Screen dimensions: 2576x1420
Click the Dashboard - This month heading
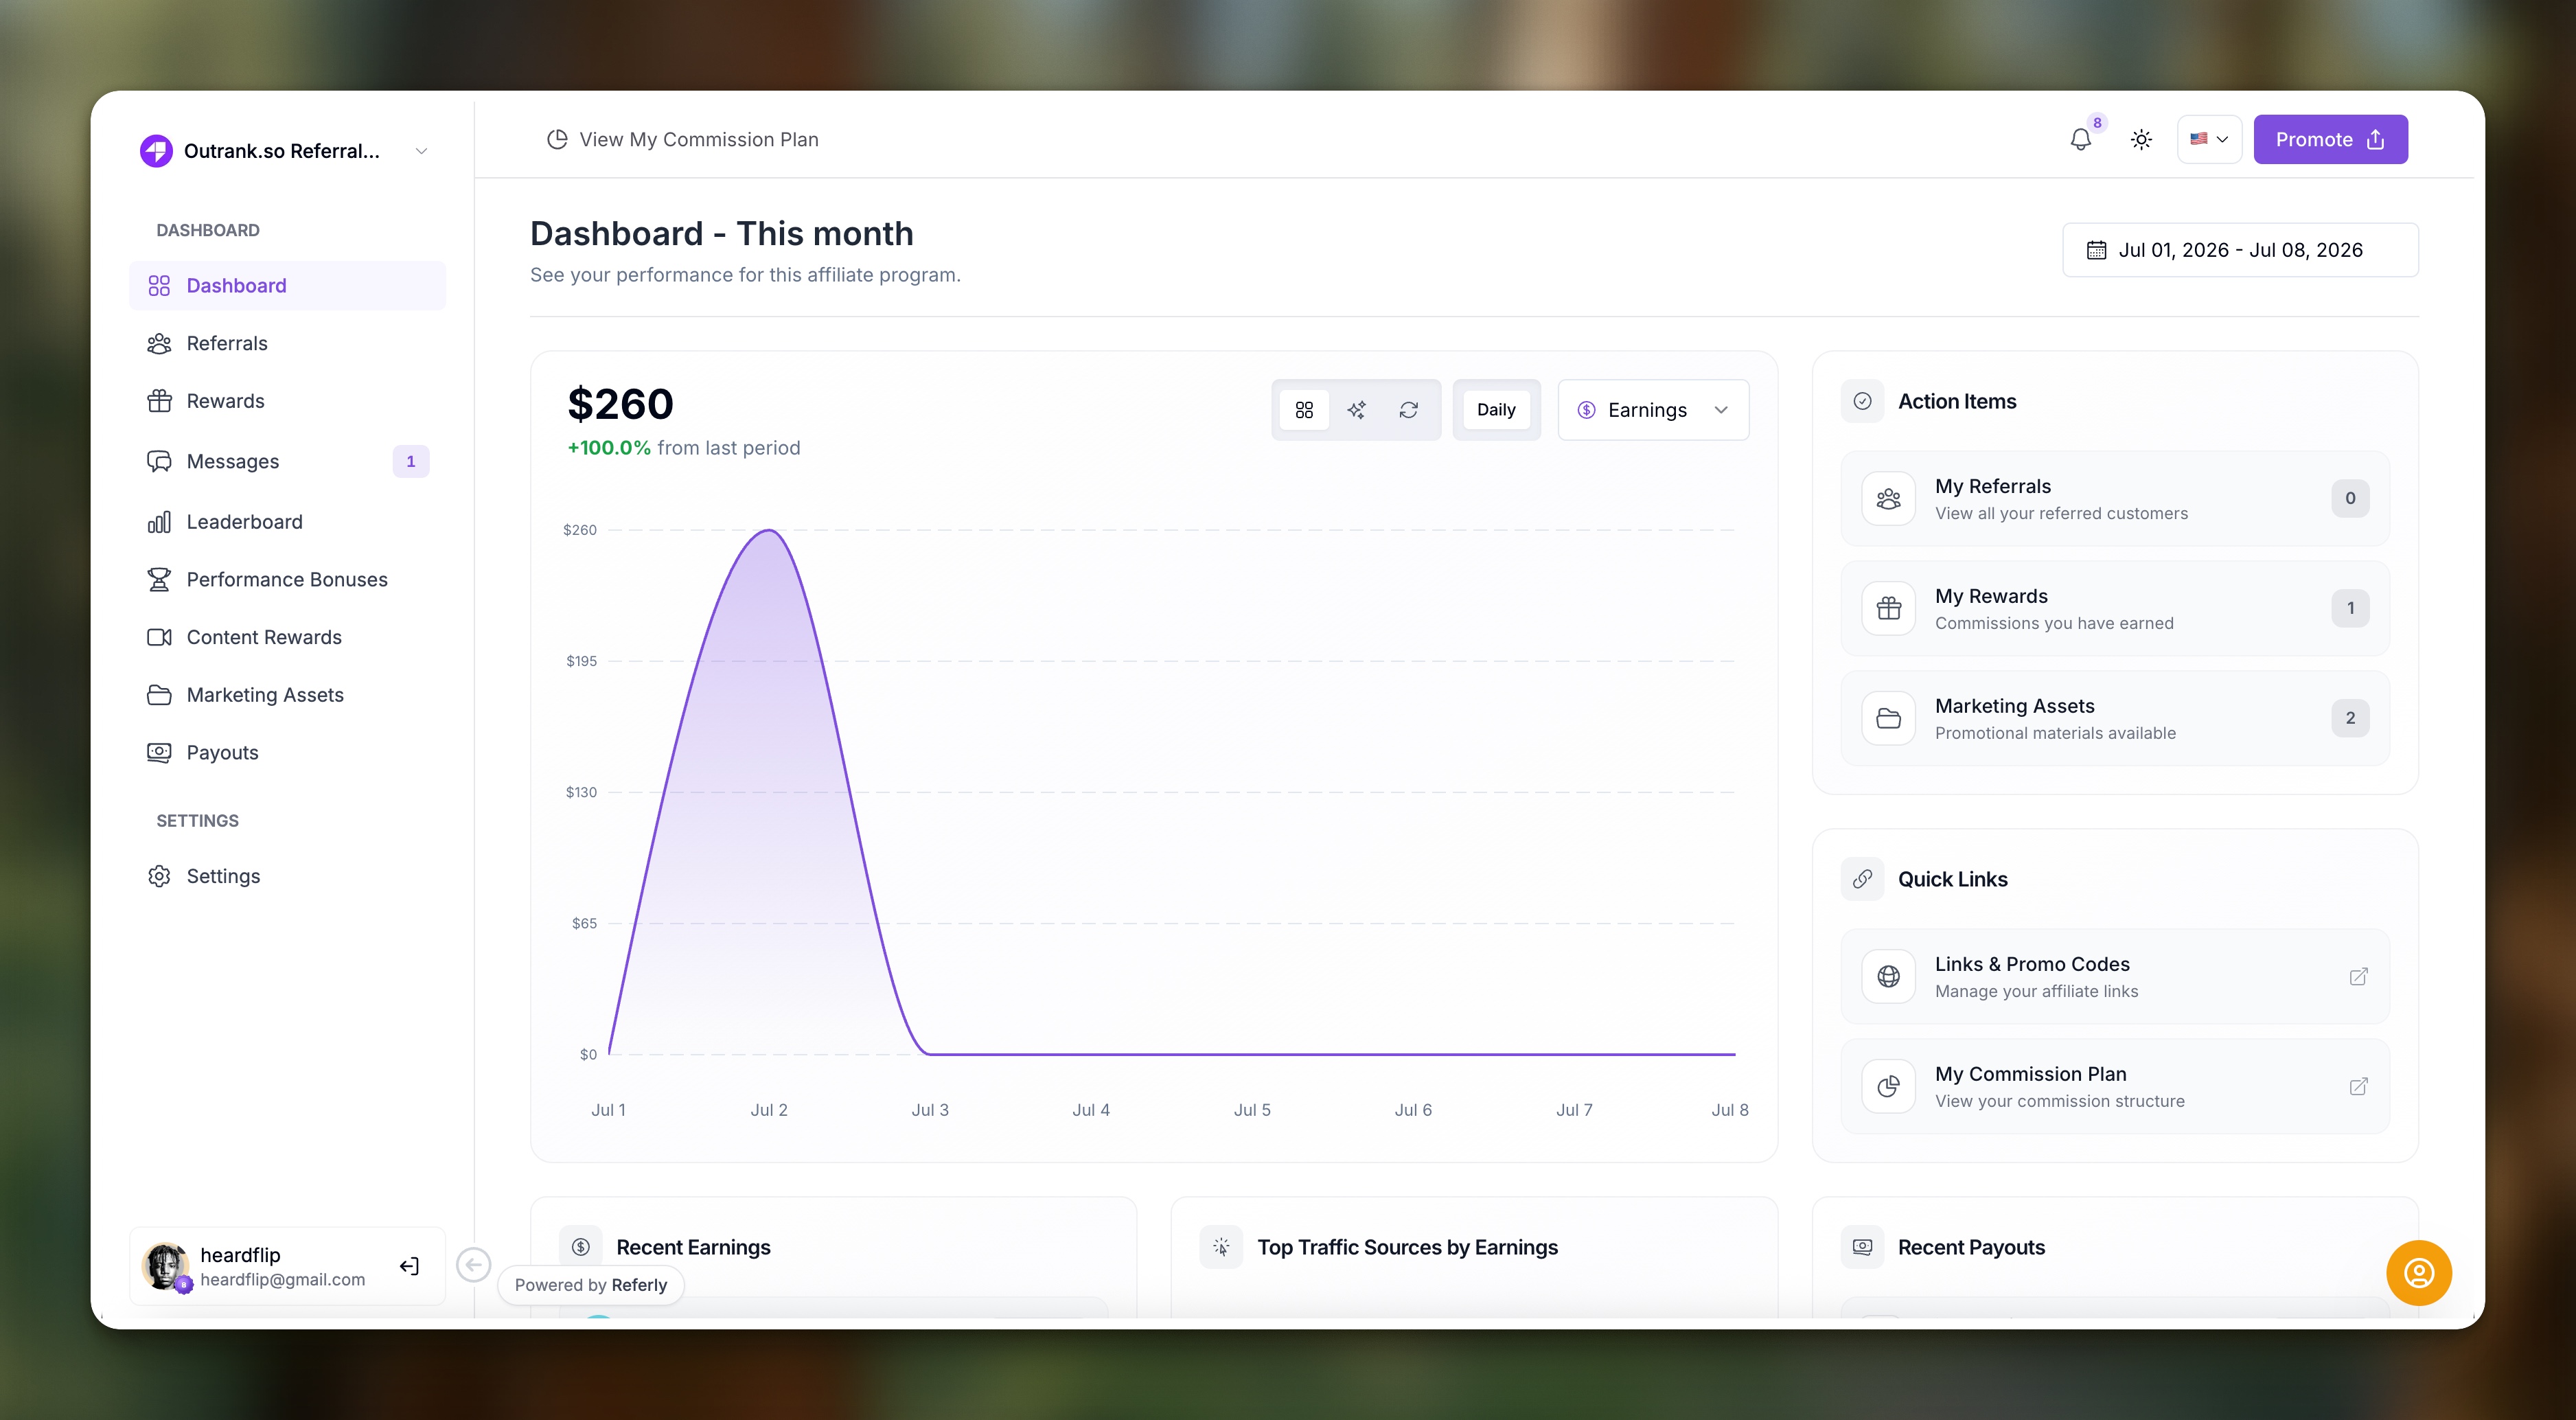722,234
